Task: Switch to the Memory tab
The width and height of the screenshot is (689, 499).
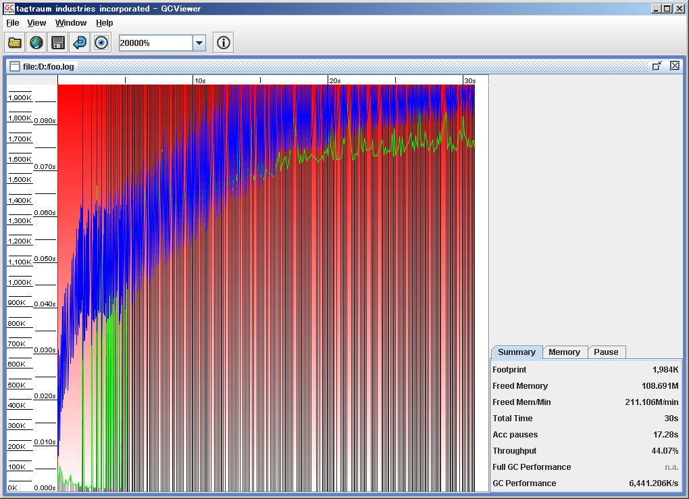Action: coord(565,352)
